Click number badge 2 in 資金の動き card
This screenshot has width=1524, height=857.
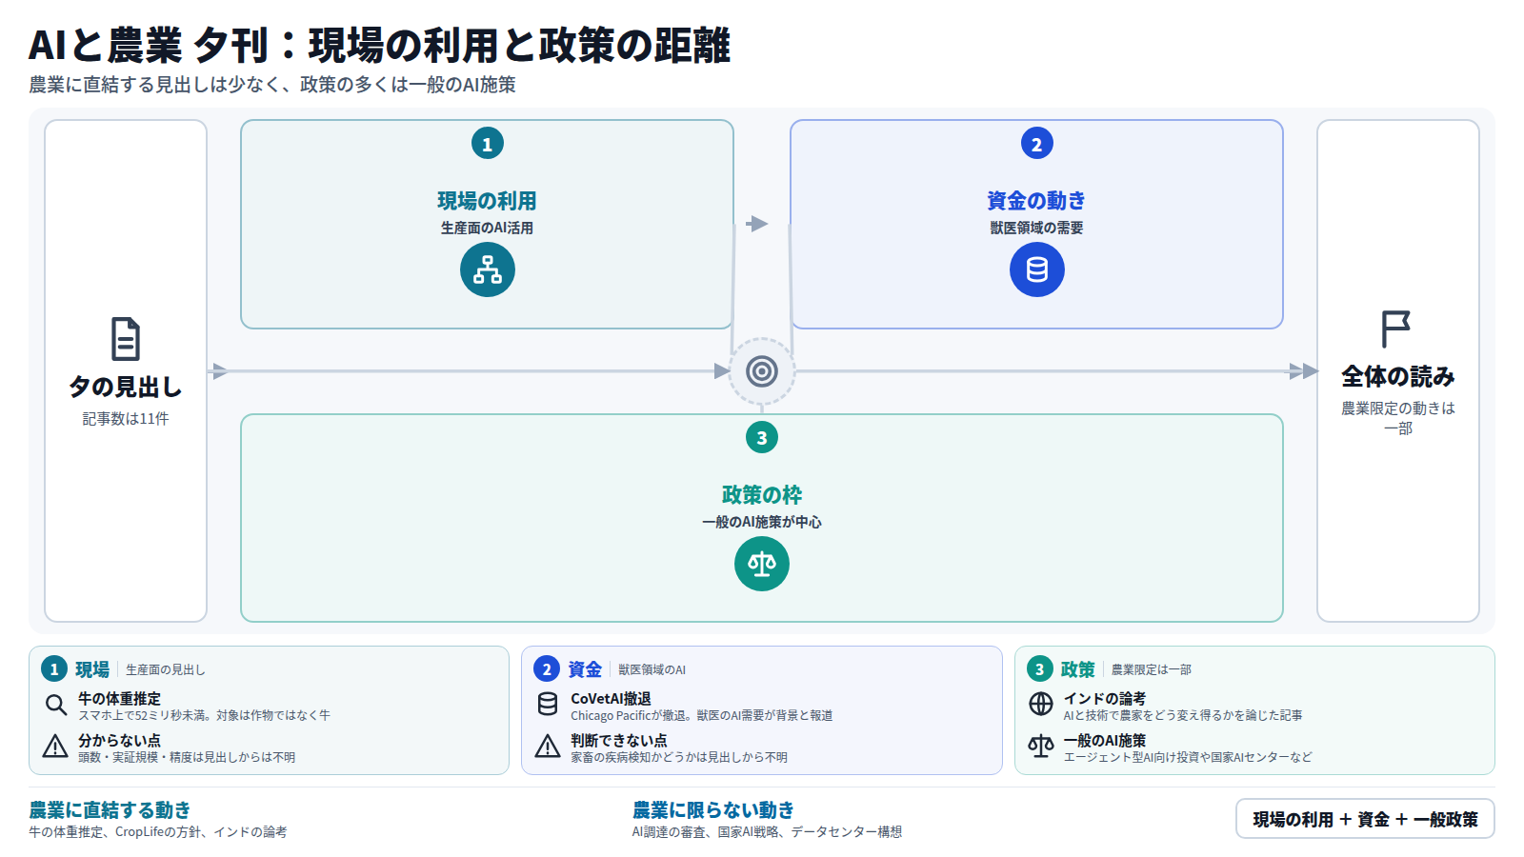pos(1037,144)
